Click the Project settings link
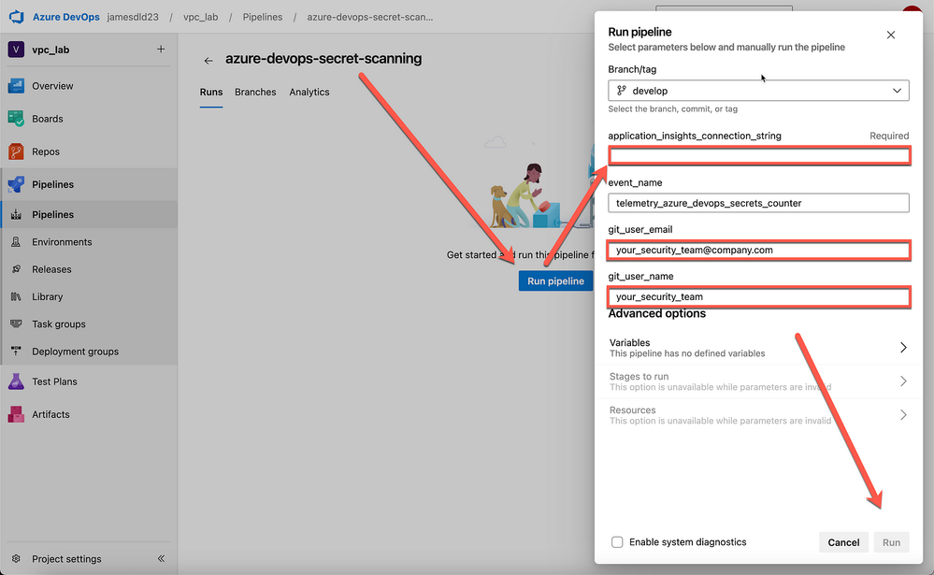This screenshot has height=575, width=934. tap(66, 559)
